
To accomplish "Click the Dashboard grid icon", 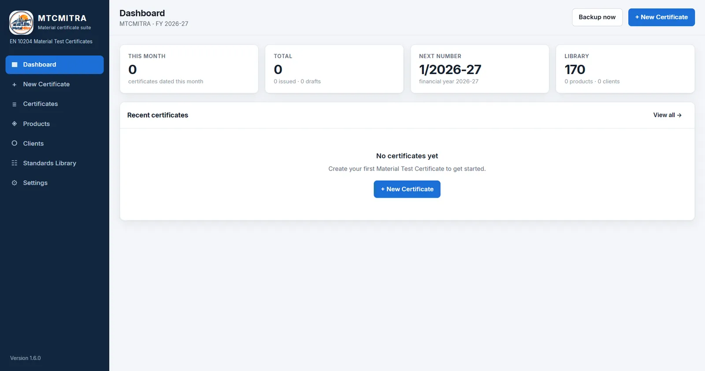I will (x=15, y=65).
